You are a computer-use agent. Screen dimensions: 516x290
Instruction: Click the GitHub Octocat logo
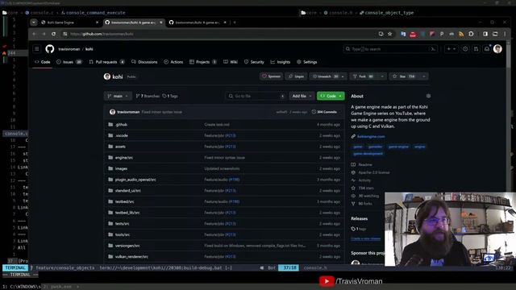click(x=50, y=49)
